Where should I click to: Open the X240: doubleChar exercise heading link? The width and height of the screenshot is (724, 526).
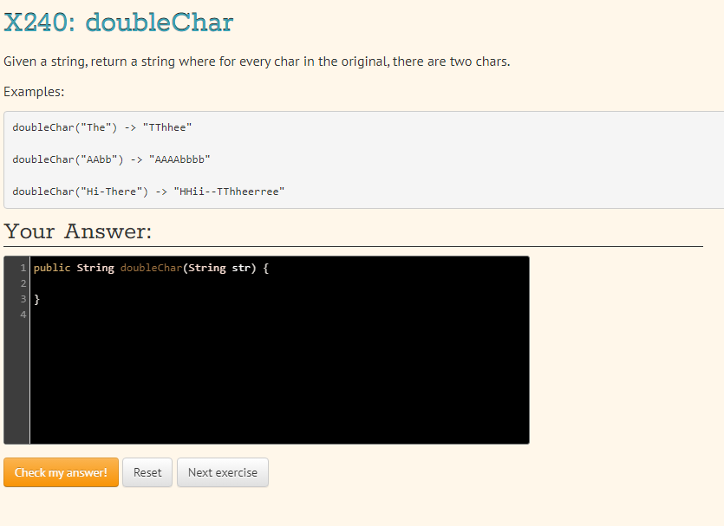tap(119, 24)
